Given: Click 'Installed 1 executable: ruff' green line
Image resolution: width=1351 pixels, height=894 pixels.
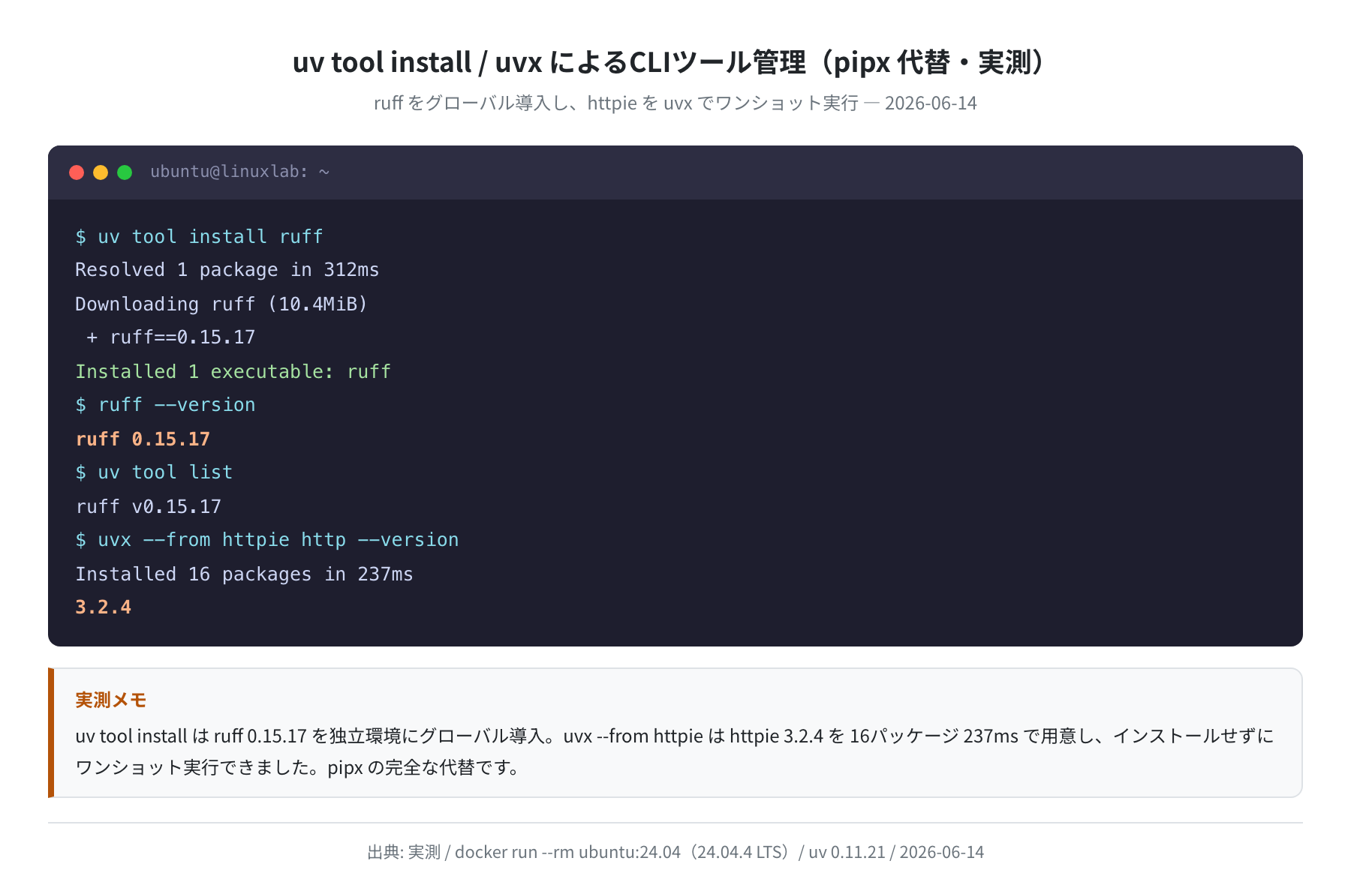Looking at the screenshot, I should pyautogui.click(x=233, y=371).
